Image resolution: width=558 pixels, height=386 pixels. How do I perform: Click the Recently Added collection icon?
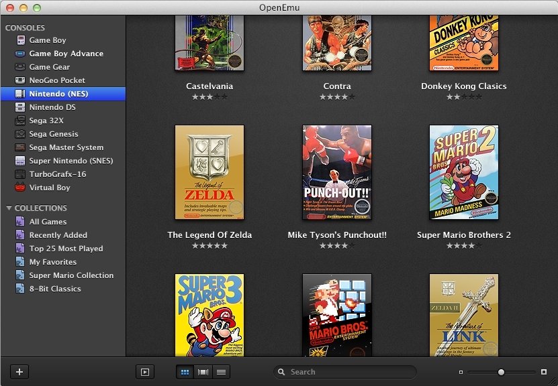[20, 235]
